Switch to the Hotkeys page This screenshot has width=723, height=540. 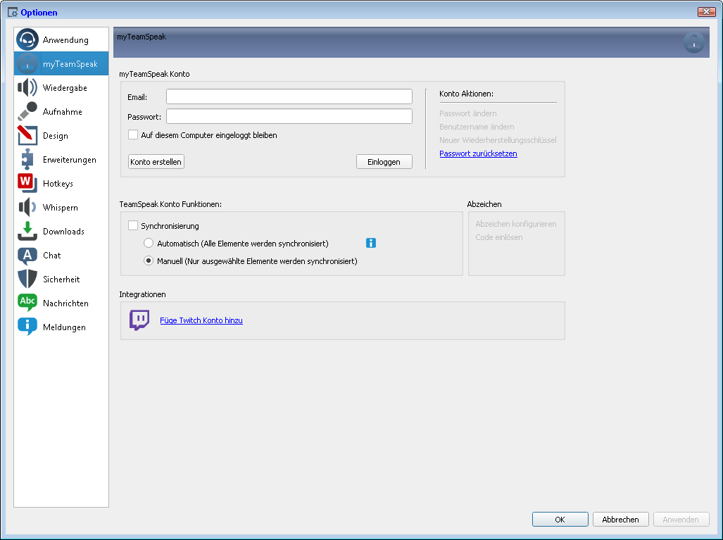tap(61, 184)
